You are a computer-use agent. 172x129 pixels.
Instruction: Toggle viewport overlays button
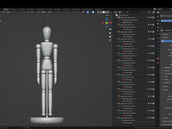coord(93,12)
